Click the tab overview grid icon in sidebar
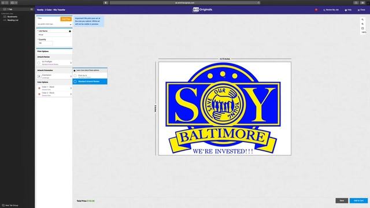Screen dimensions: 370x208 tap(32, 9)
